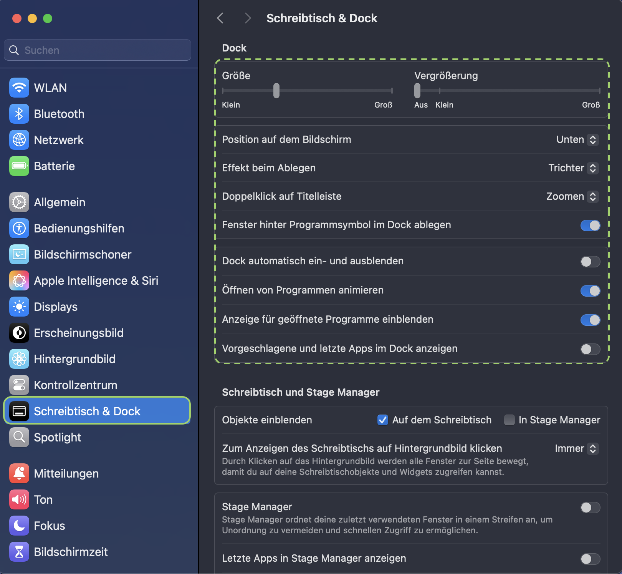Enable Dock automatisch ein- und ausblenden

(590, 262)
